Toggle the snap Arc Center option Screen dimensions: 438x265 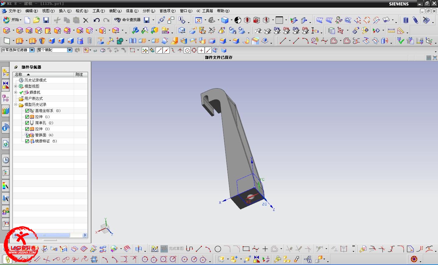pyautogui.click(x=187, y=51)
